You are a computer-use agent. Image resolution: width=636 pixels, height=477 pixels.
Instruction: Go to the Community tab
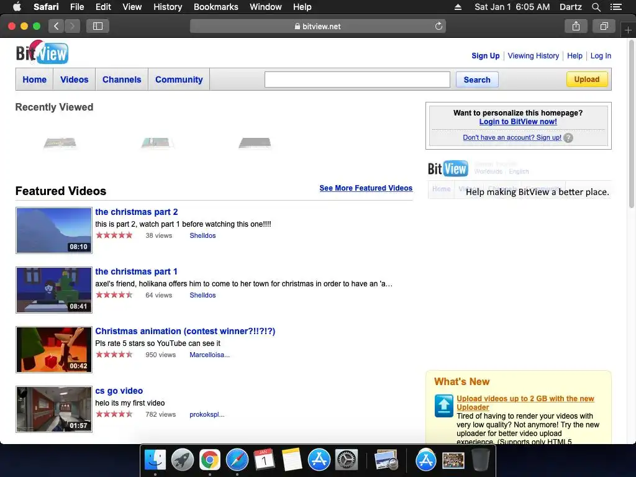(179, 79)
